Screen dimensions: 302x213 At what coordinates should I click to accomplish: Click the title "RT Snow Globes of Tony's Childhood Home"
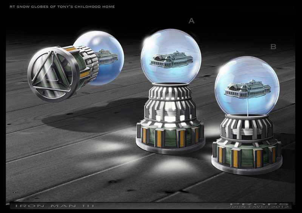62,7
